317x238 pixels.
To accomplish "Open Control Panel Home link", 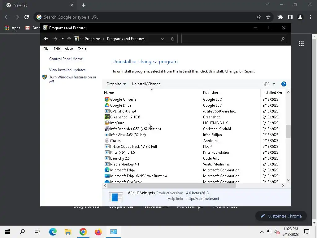I will pyautogui.click(x=66, y=59).
